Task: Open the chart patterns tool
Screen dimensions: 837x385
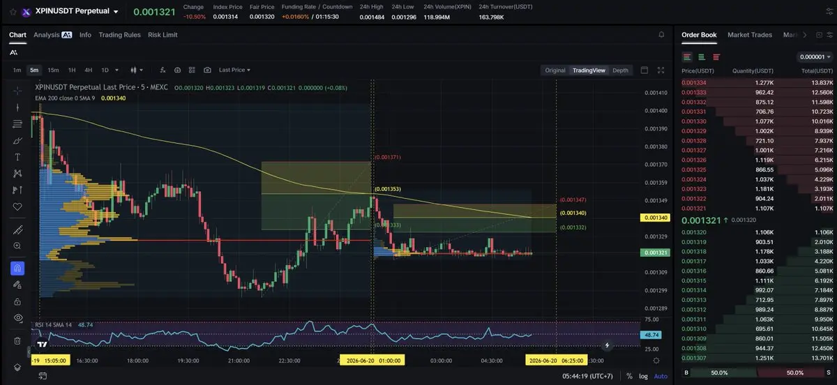Action: coord(17,174)
